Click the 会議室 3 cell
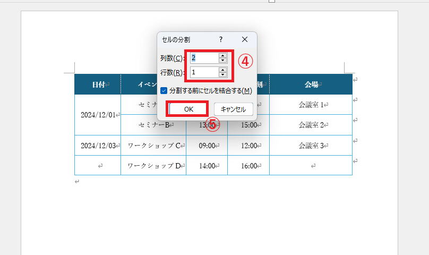The image size is (429, 255). click(311, 146)
